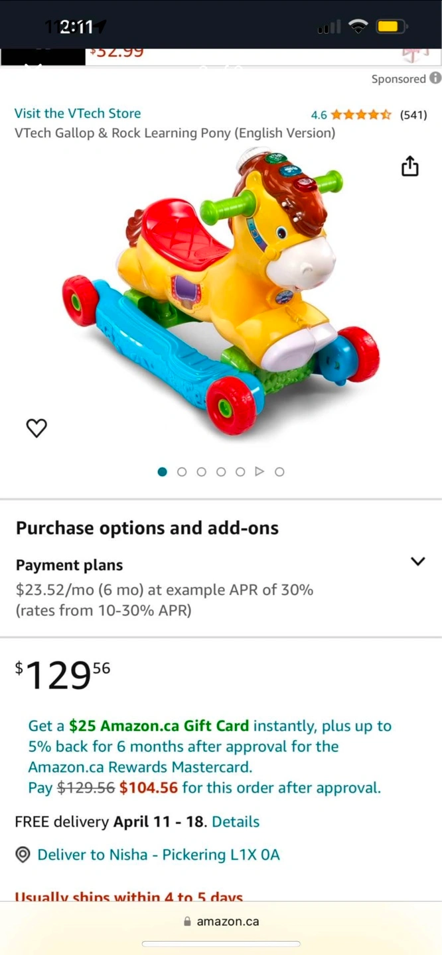The width and height of the screenshot is (442, 955).
Task: Tap the video play indicator in carousel
Action: pos(259,472)
